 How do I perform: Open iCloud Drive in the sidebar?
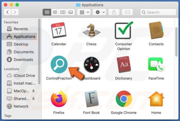[x=19, y=76]
